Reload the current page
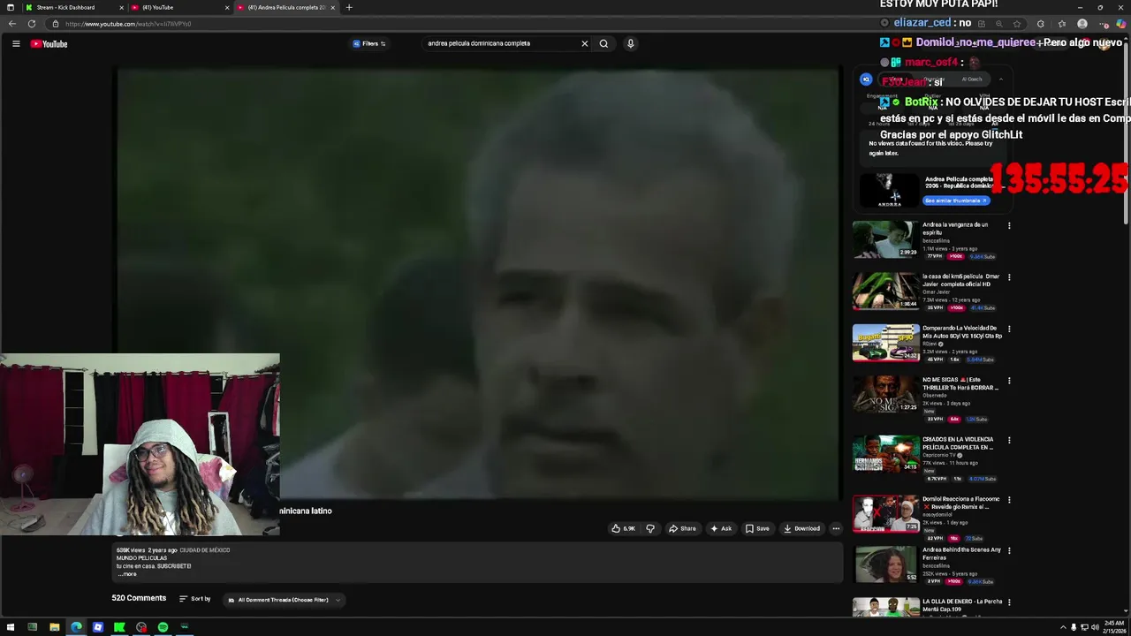The height and width of the screenshot is (636, 1131). pyautogui.click(x=32, y=24)
